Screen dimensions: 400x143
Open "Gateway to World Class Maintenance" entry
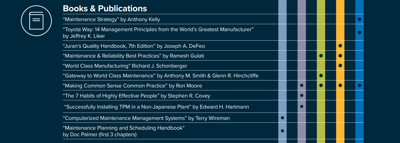click(160, 76)
